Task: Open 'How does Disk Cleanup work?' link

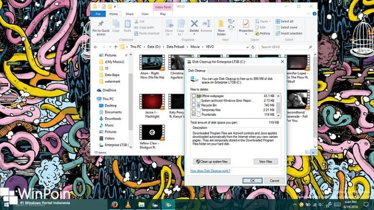Action: [209, 171]
